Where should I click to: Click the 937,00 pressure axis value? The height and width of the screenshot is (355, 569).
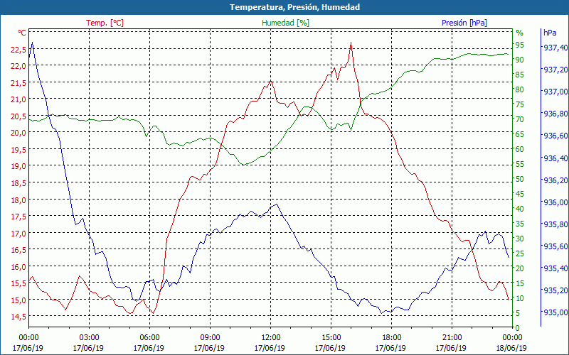pyautogui.click(x=554, y=92)
